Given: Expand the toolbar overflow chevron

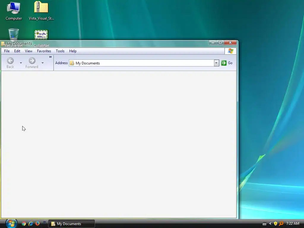Looking at the screenshot, I should tap(50, 57).
